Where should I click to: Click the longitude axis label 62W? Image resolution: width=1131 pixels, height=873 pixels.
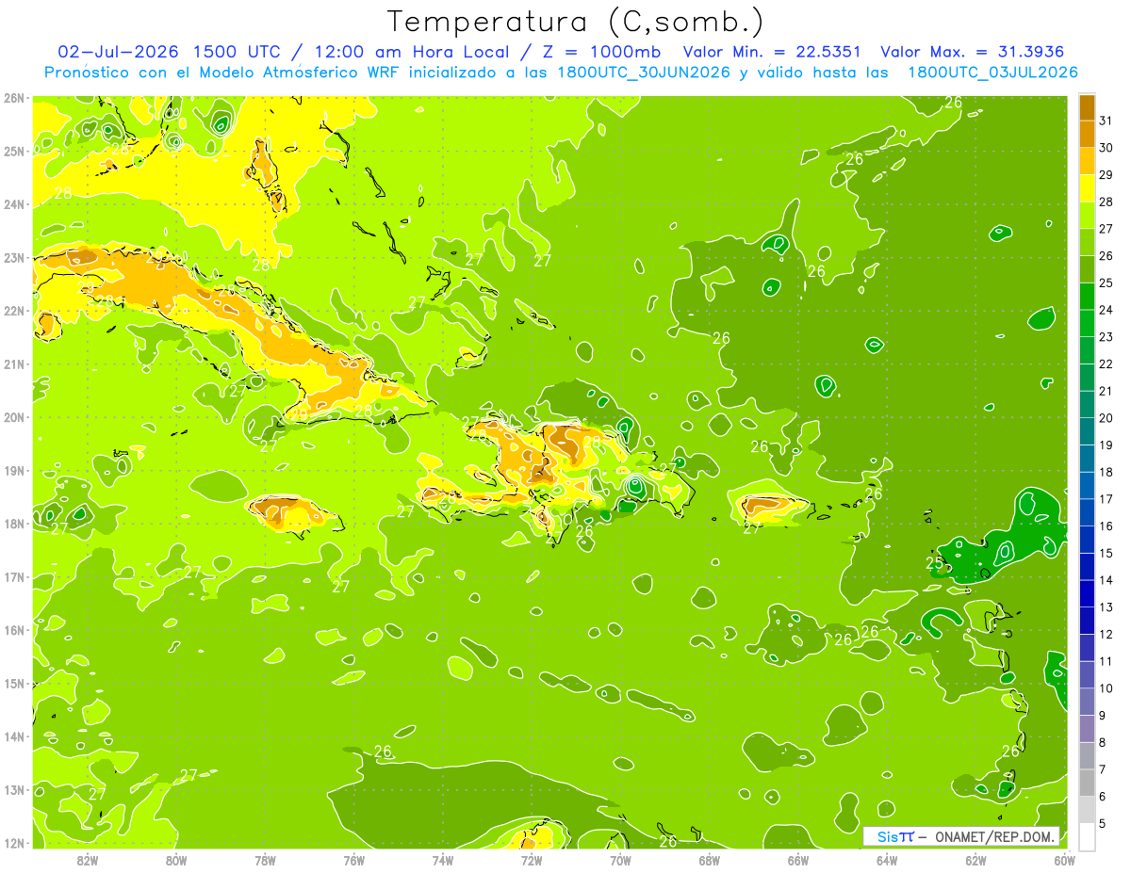(x=975, y=860)
